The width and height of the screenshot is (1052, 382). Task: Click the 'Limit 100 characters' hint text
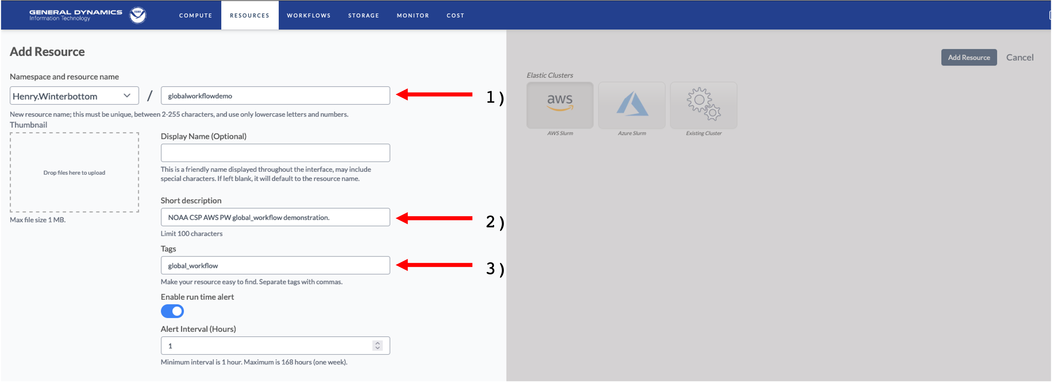(x=192, y=234)
